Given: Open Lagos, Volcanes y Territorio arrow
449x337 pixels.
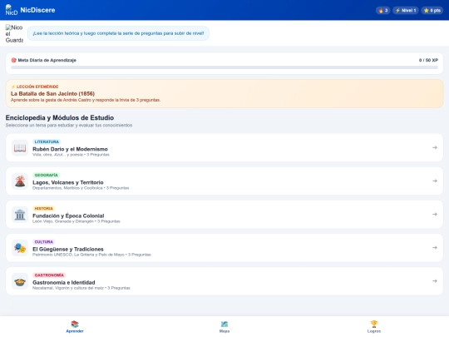Looking at the screenshot, I should point(435,181).
